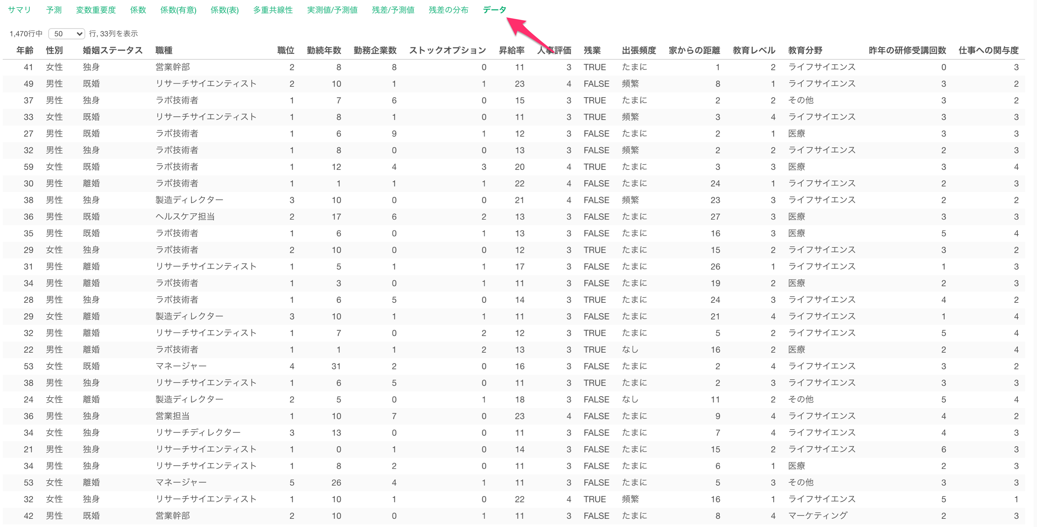The width and height of the screenshot is (1037, 527).
Task: Switch to the 残差の分布 tab
Action: coord(449,10)
